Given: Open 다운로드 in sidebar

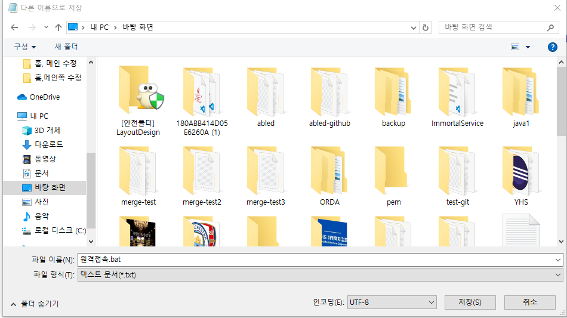Looking at the screenshot, I should (x=42, y=144).
